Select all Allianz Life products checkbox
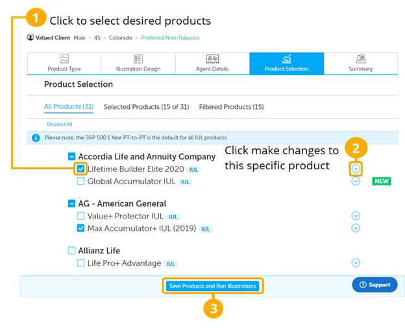Viewport: 405px width, 328px height. point(71,251)
